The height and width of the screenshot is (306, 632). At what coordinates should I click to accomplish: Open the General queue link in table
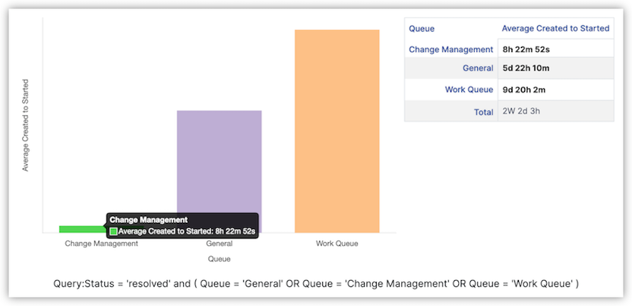pos(477,68)
